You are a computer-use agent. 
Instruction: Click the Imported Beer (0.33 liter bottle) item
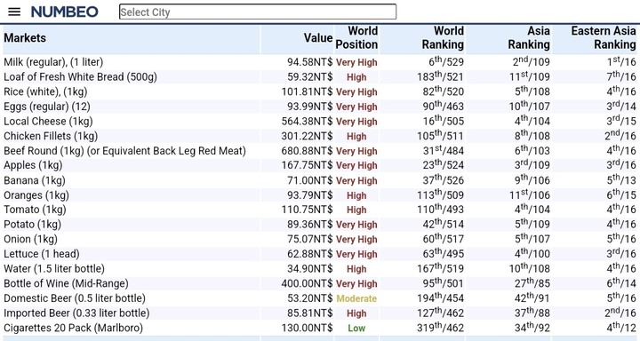pyautogui.click(x=76, y=313)
